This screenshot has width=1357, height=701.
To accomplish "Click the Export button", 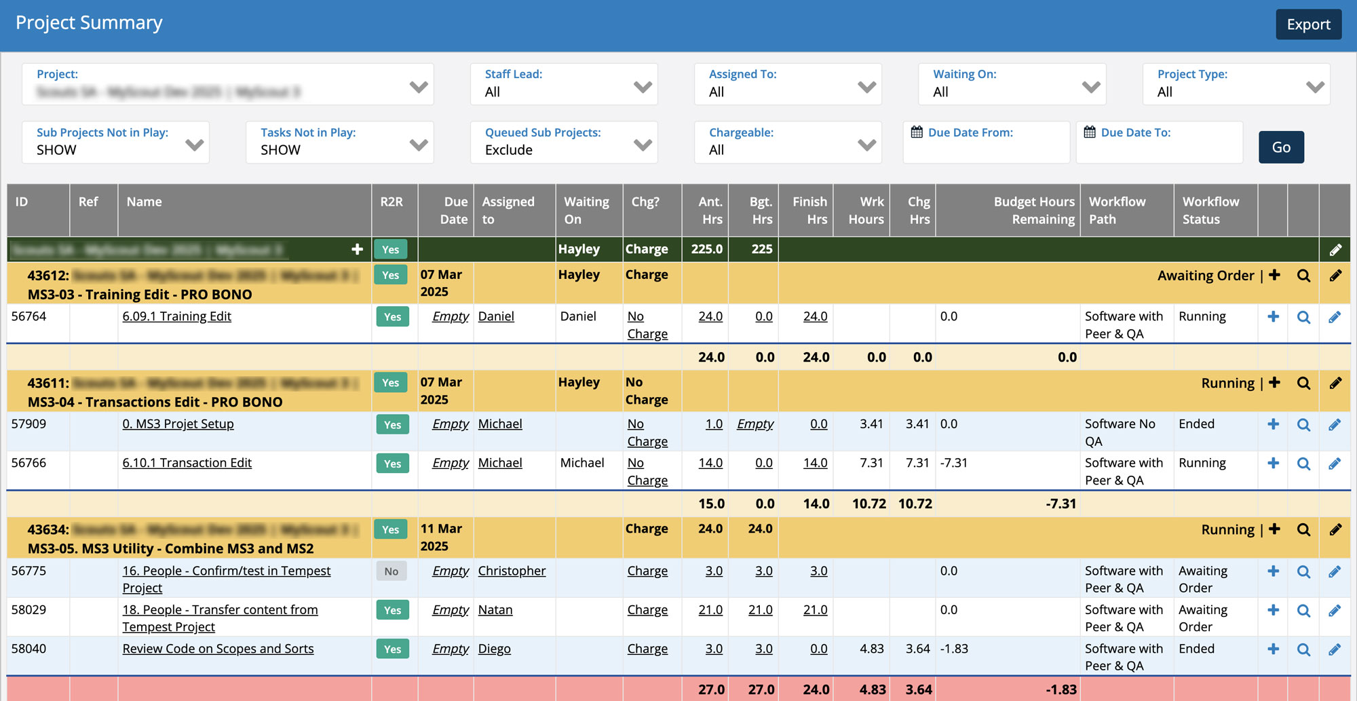I will coord(1308,24).
